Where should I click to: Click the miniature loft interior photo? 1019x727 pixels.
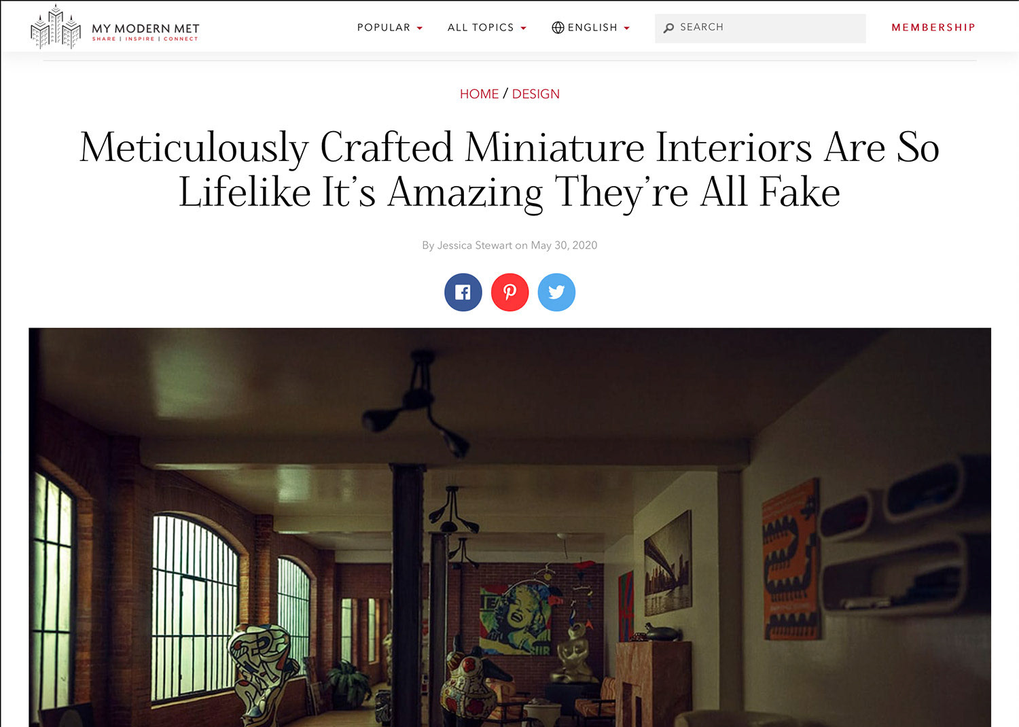click(509, 527)
